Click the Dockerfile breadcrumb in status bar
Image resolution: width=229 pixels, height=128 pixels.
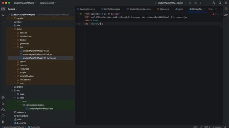point(34,127)
